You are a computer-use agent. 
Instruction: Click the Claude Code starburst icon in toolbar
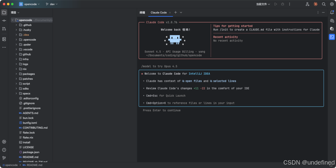point(316,4)
